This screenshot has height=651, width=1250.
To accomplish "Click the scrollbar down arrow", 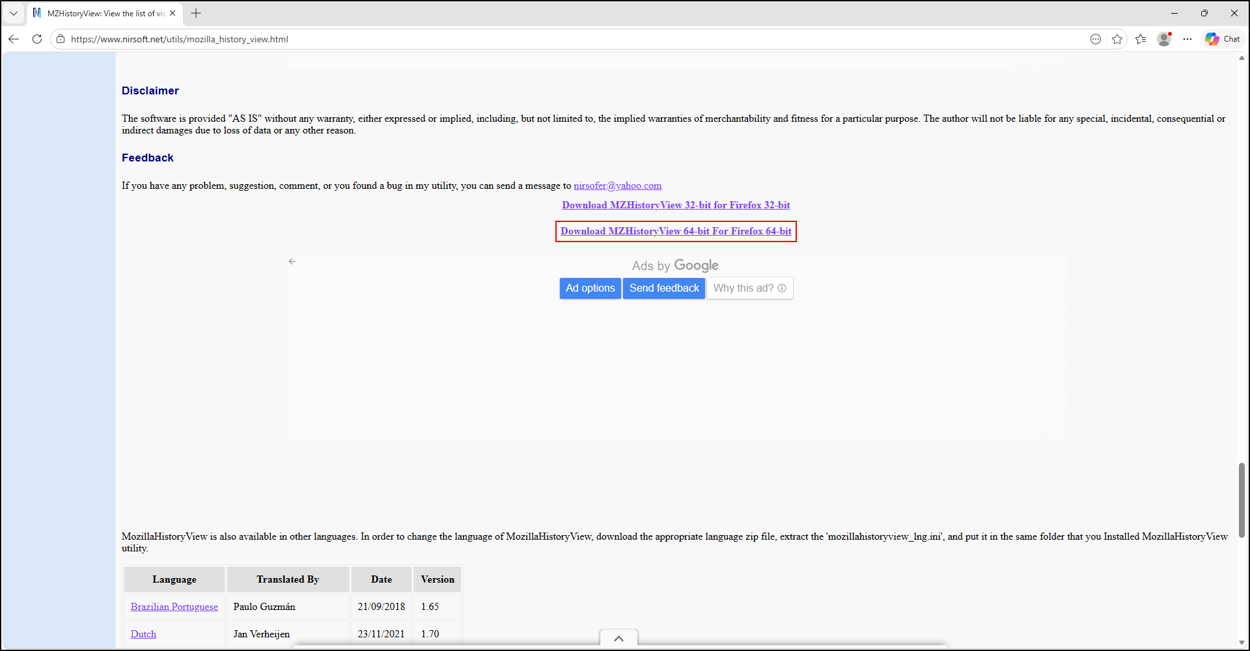I will point(1242,643).
